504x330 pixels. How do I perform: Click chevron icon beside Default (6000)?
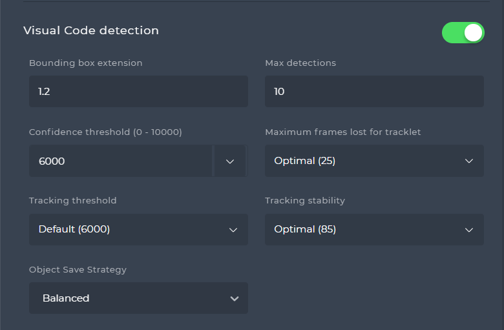pos(233,230)
